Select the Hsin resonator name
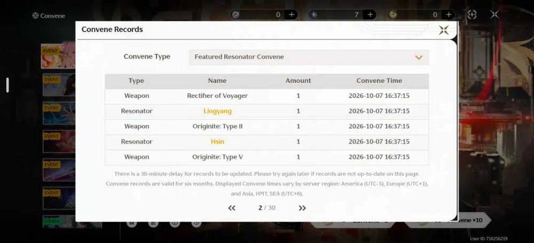This screenshot has width=534, height=243. (x=217, y=142)
